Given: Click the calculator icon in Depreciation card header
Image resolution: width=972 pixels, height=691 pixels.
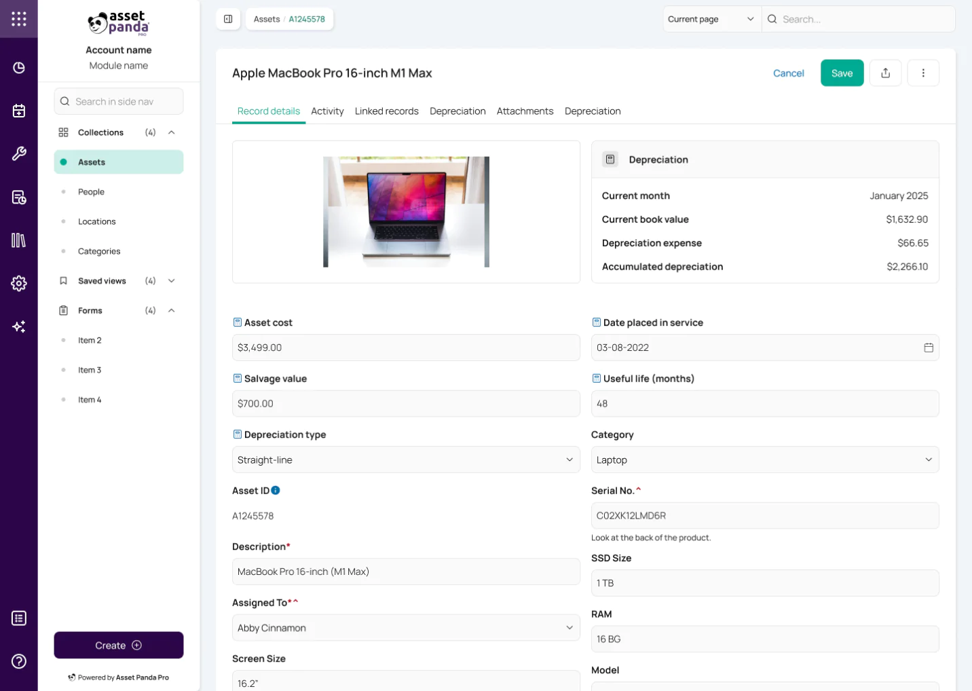Looking at the screenshot, I should (610, 160).
